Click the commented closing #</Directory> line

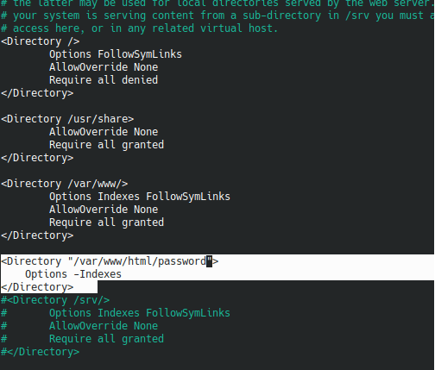(40, 352)
